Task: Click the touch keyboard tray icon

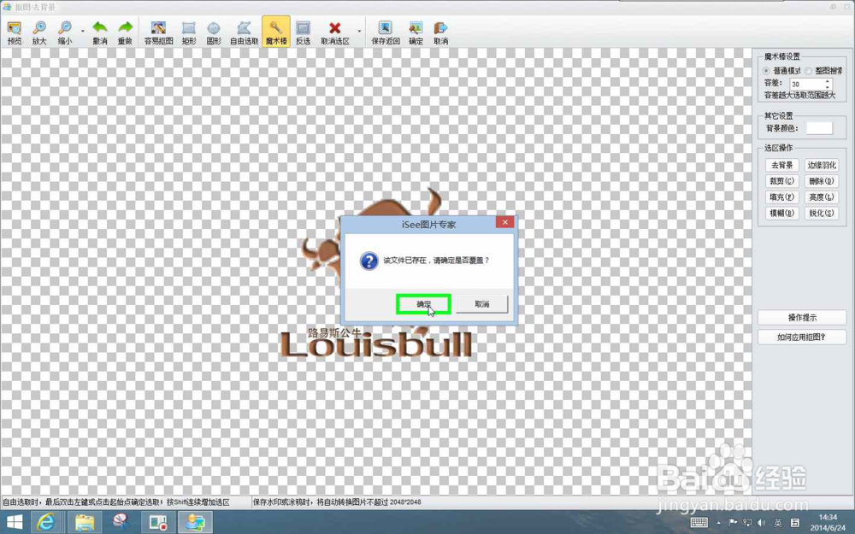Action: (x=699, y=523)
